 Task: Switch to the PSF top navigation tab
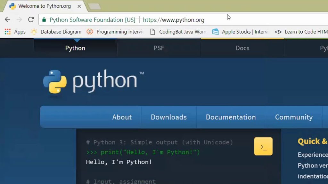click(159, 48)
